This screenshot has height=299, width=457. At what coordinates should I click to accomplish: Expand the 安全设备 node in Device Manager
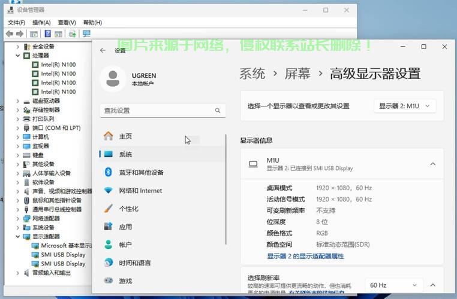tap(18, 47)
